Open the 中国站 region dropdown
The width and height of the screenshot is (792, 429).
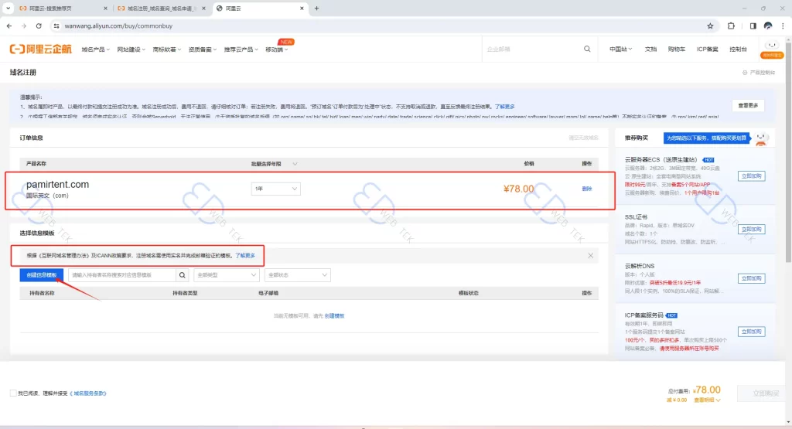pyautogui.click(x=620, y=49)
